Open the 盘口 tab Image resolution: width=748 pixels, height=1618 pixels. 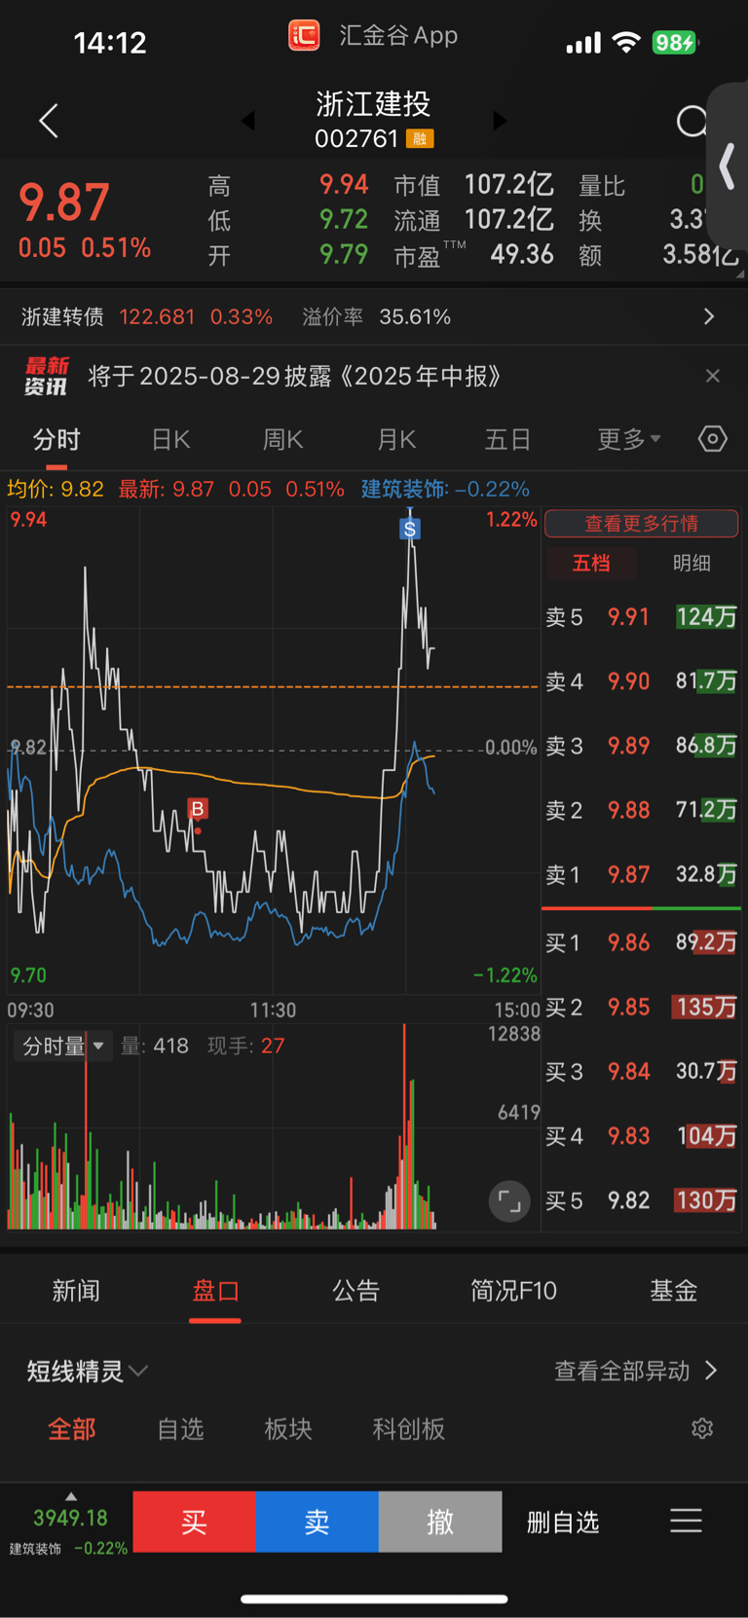215,1291
